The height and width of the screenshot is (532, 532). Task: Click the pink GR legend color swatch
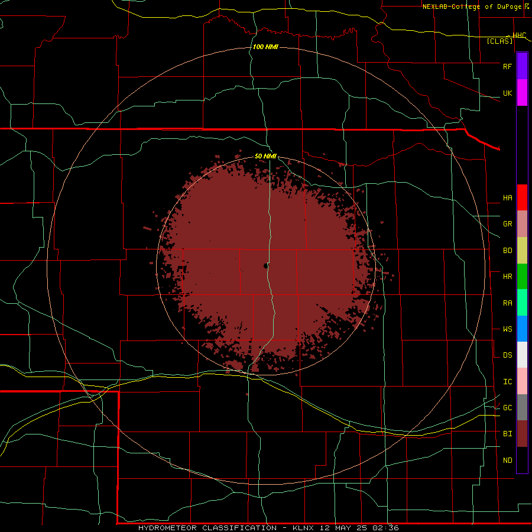[522, 224]
